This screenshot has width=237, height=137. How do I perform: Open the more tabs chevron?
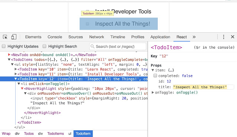click(194, 37)
